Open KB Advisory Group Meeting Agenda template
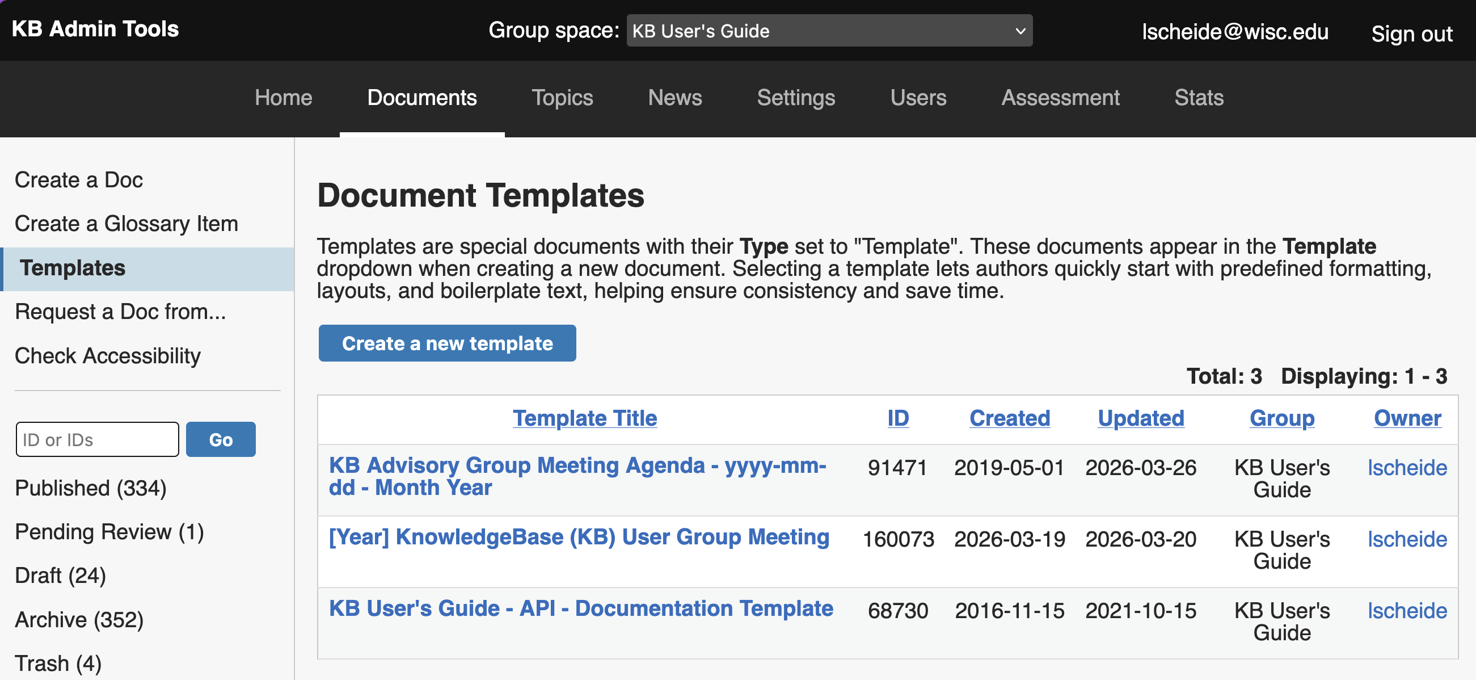 (x=577, y=476)
